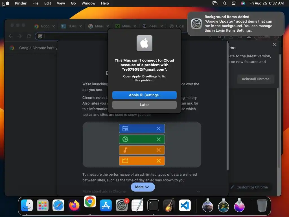The height and width of the screenshot is (217, 289).
Task: Click Chrome's back arrow
Action: pyautogui.click(x=11, y=36)
